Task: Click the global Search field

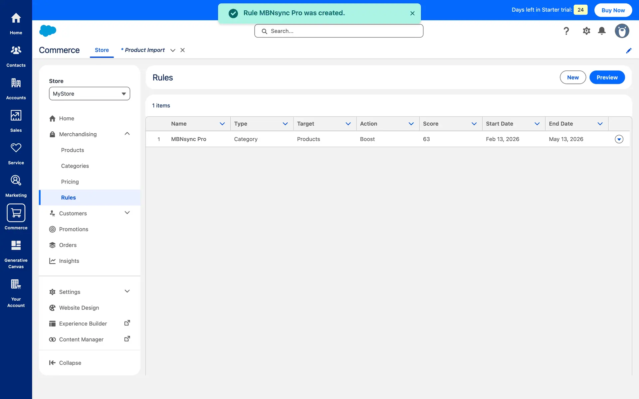Action: [339, 31]
